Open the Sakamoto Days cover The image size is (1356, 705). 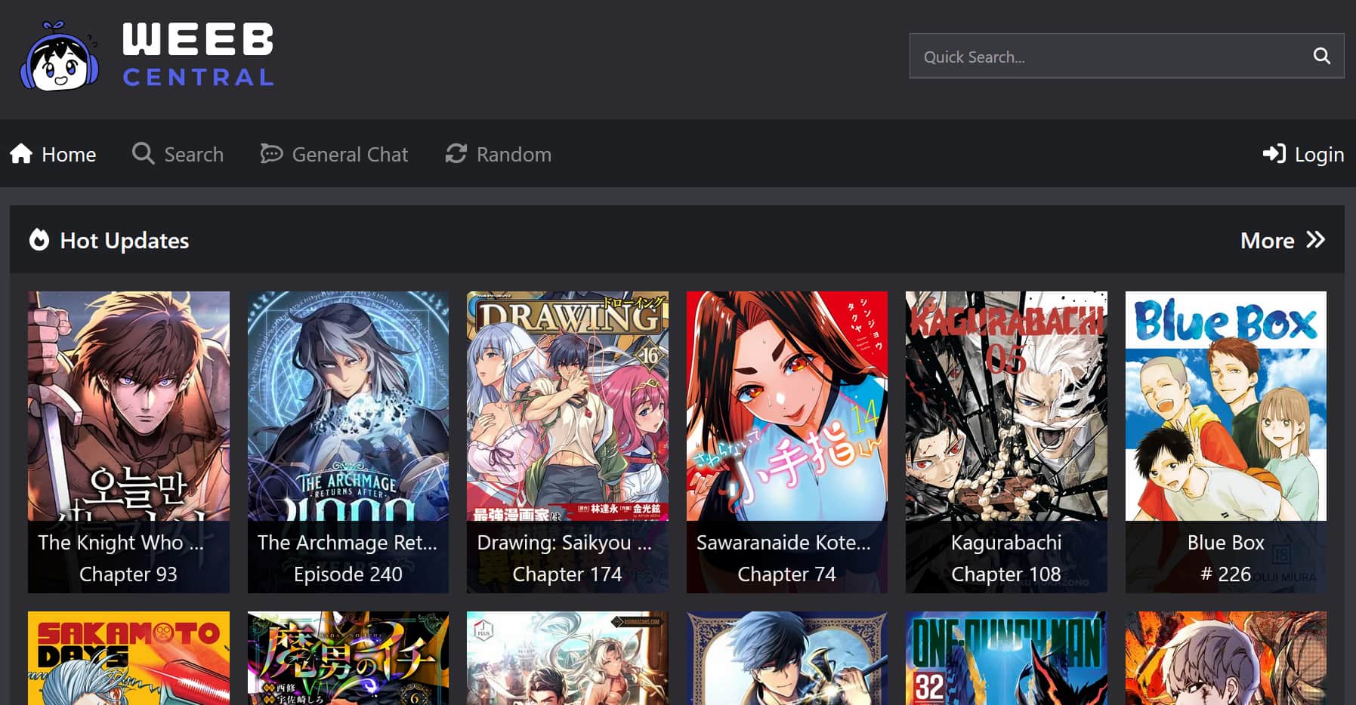pyautogui.click(x=128, y=658)
